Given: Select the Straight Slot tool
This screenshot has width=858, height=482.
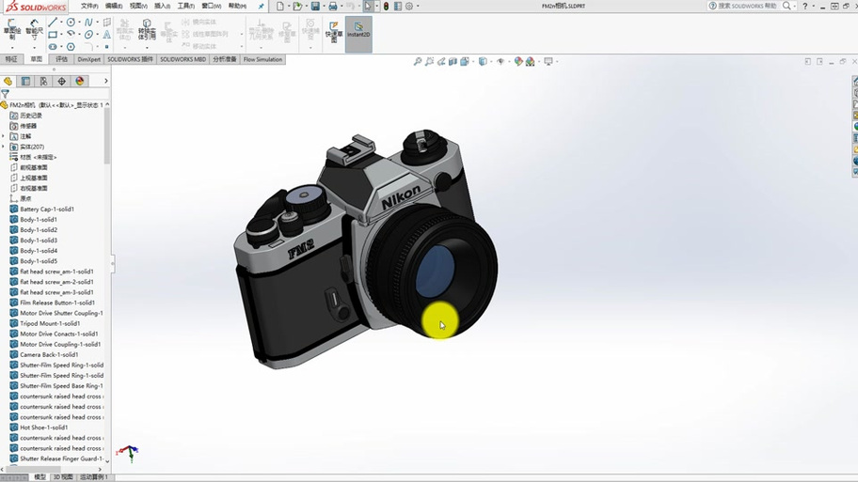Looking at the screenshot, I should pyautogui.click(x=53, y=46).
